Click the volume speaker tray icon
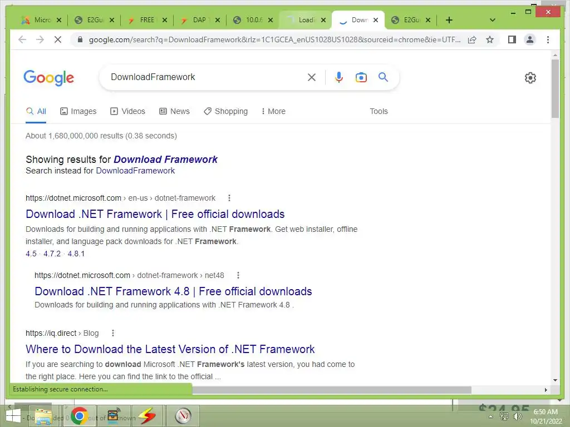The height and width of the screenshot is (427, 570). click(x=517, y=416)
